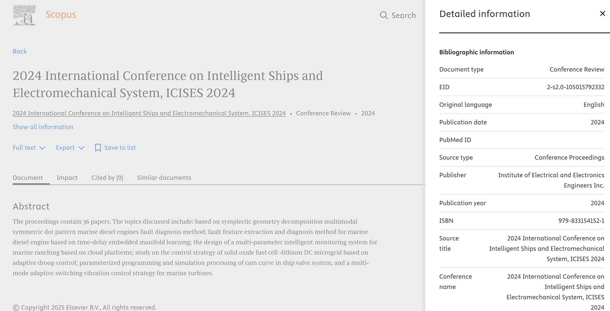Click the Conference name row label

[455, 281]
